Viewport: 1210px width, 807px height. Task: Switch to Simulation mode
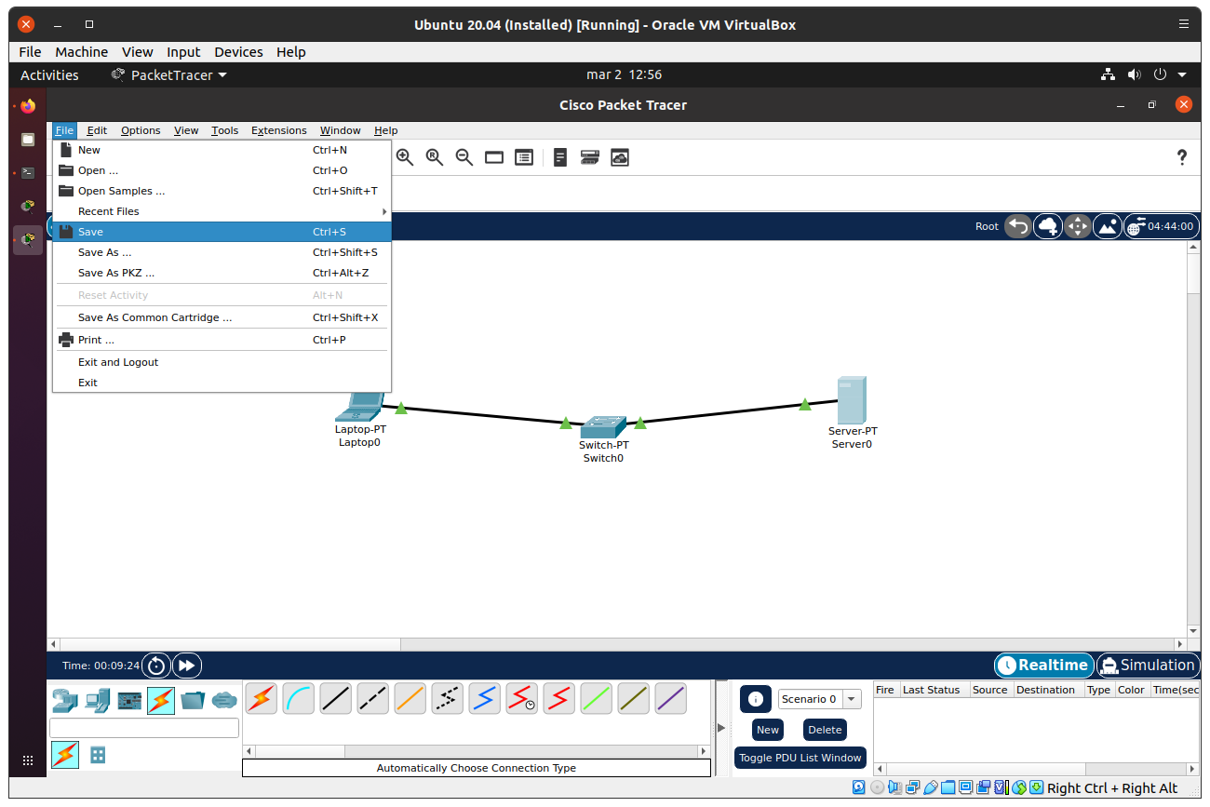coord(1147,666)
